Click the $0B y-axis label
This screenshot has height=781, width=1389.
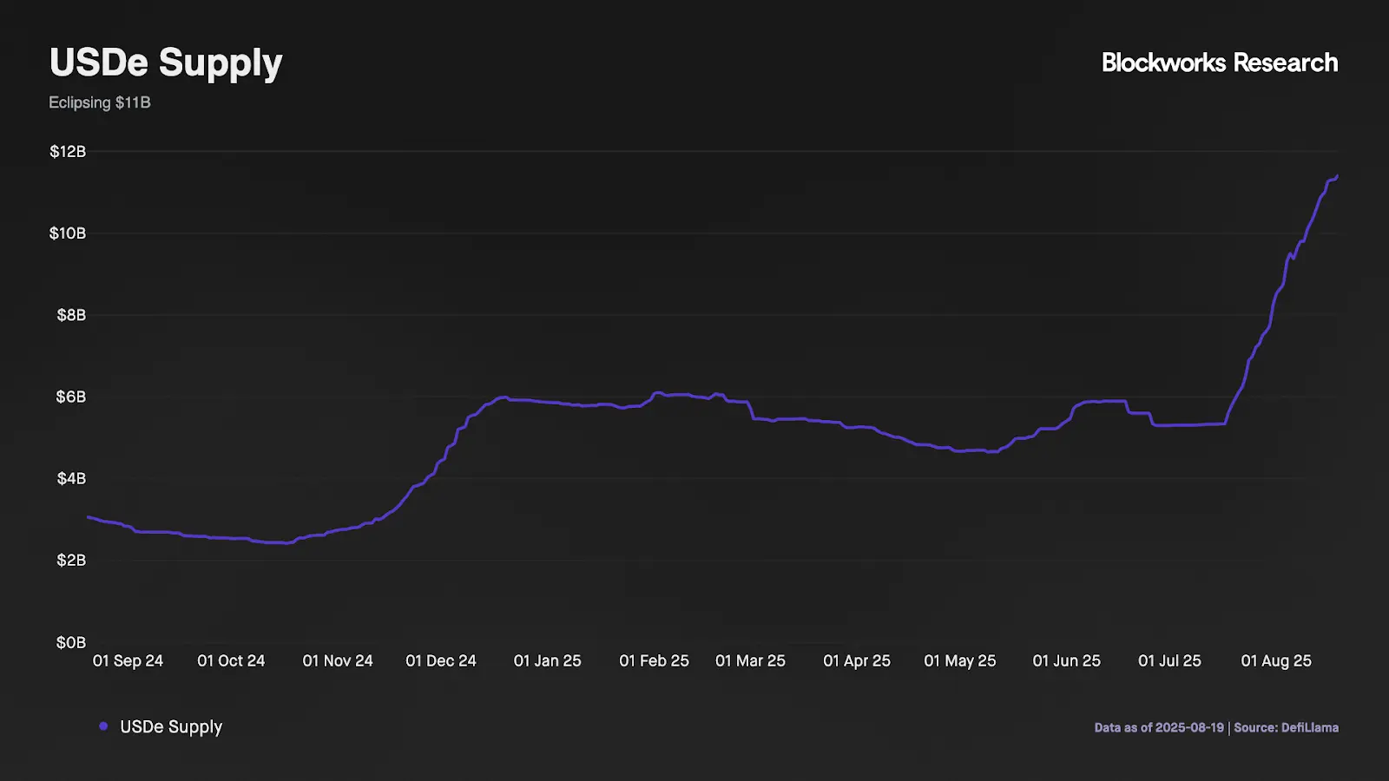[x=71, y=642]
